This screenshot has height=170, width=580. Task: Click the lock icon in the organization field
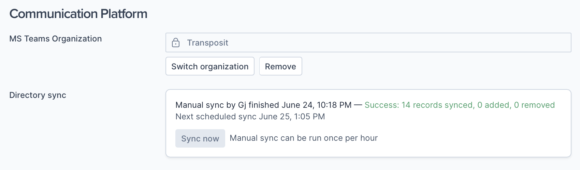[x=176, y=43]
